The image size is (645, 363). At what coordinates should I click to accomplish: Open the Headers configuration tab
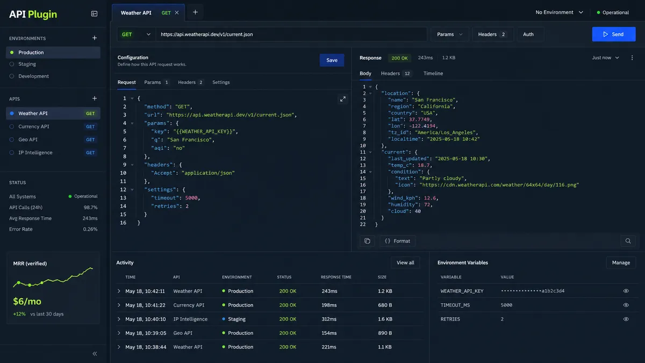[191, 82]
